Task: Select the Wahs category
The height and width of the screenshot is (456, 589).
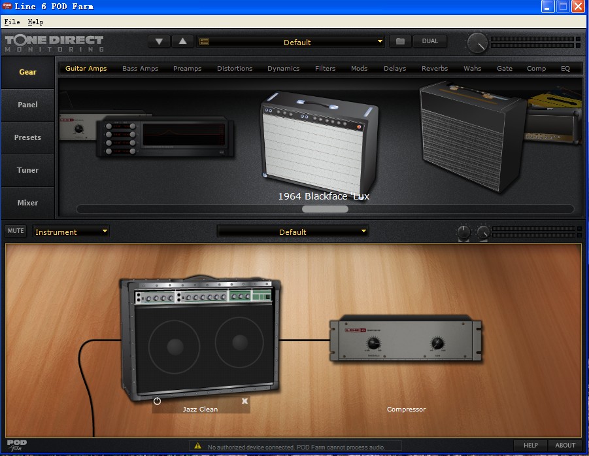Action: pos(472,69)
